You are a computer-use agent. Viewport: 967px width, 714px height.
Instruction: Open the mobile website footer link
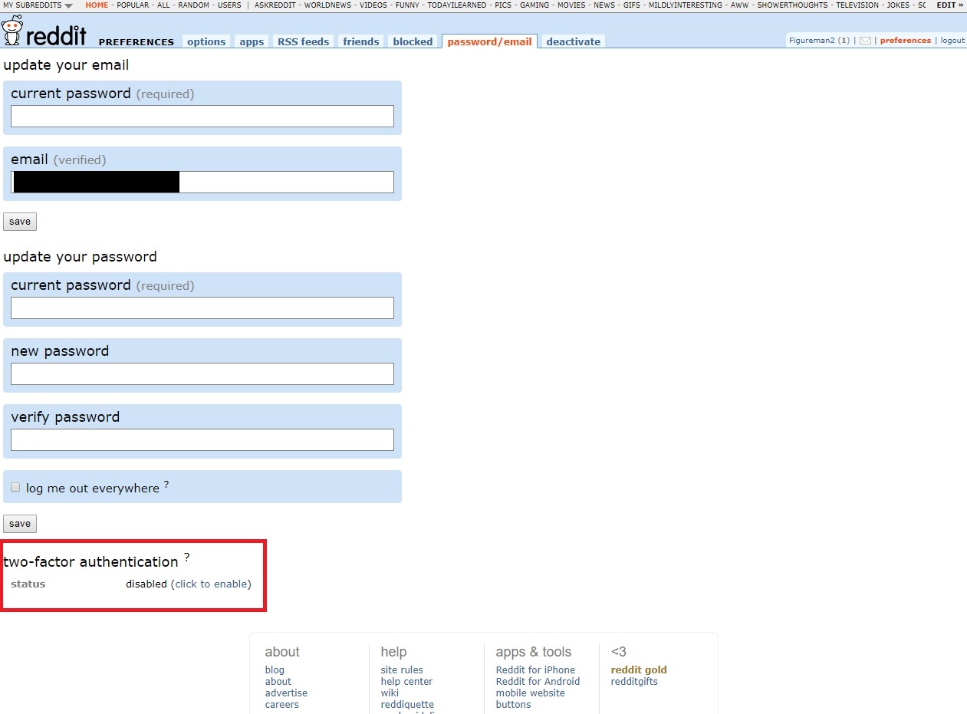tap(530, 693)
